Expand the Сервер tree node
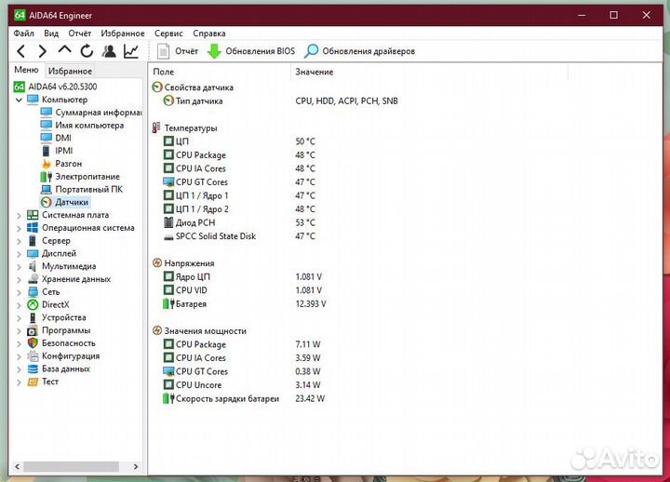This screenshot has width=670, height=482. click(x=19, y=241)
